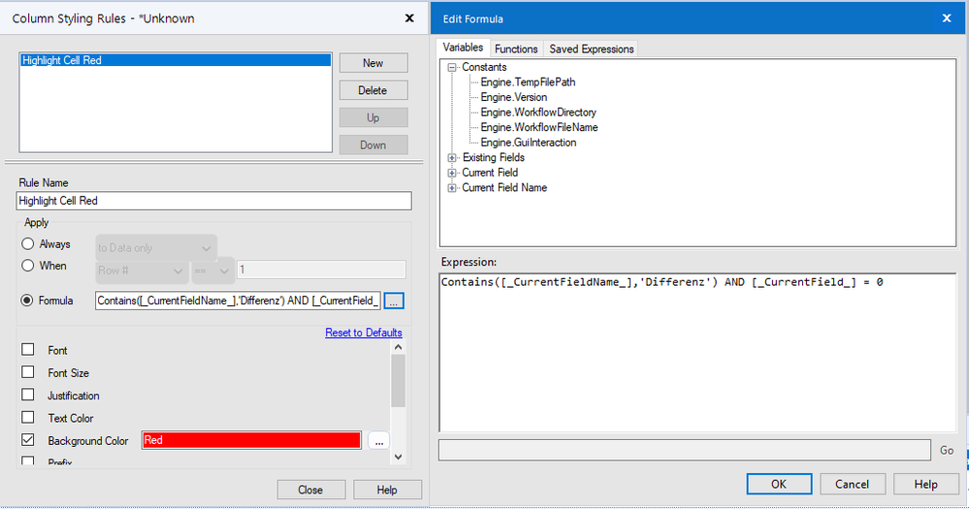The image size is (969, 509).
Task: Click the Delete rule button
Action: (x=373, y=90)
